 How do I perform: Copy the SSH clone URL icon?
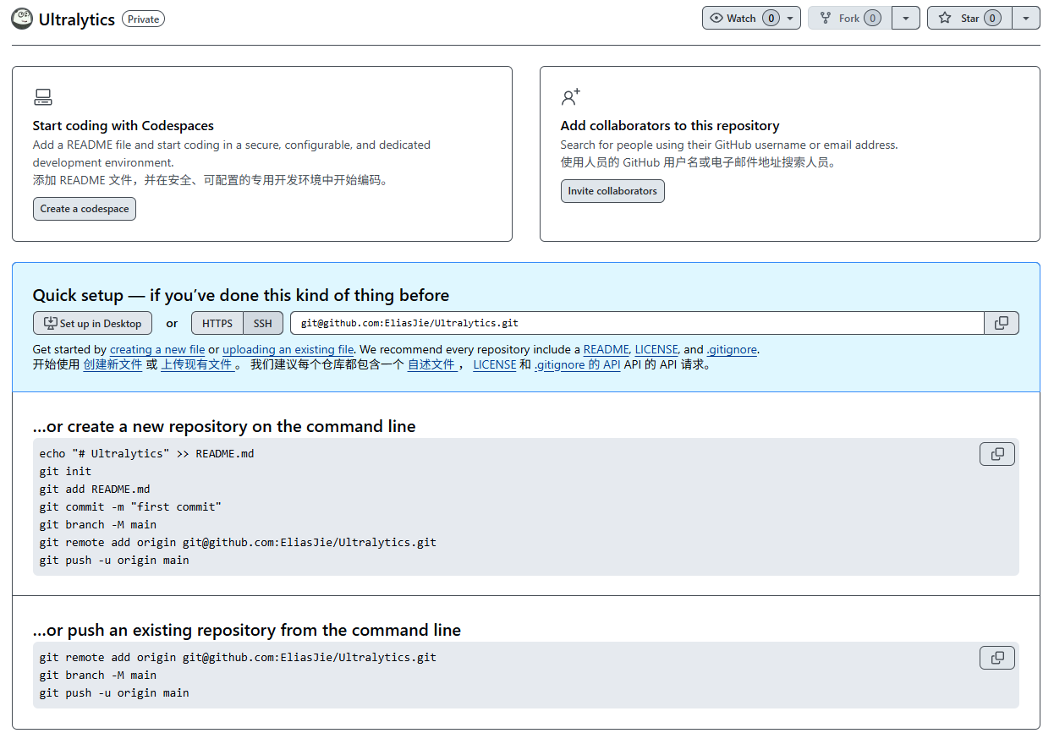point(1002,323)
